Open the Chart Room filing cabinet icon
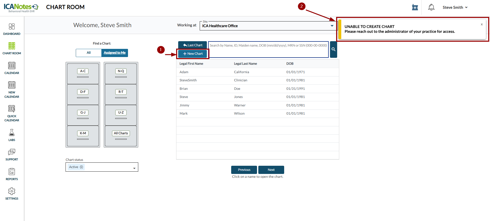The image size is (490, 221). (x=12, y=46)
